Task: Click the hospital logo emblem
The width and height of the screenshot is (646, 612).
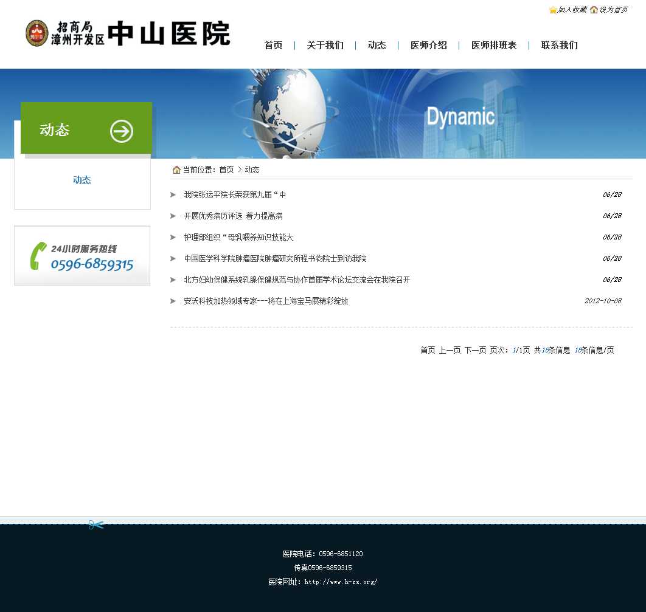Action: tap(36, 33)
